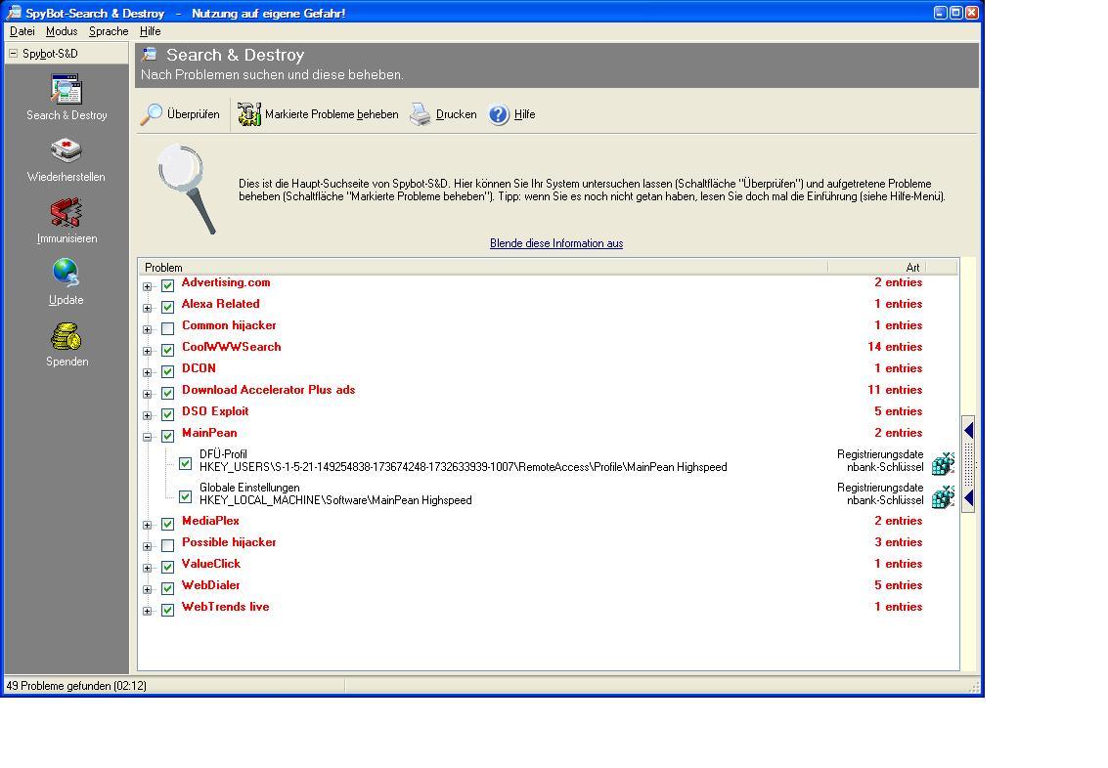Screen dimensions: 1108x768
Task: Click registry key icon for DFÜ-Profil entry
Action: (943, 463)
